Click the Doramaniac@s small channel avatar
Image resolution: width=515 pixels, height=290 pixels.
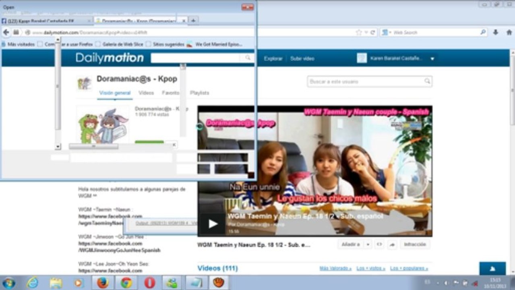(84, 83)
